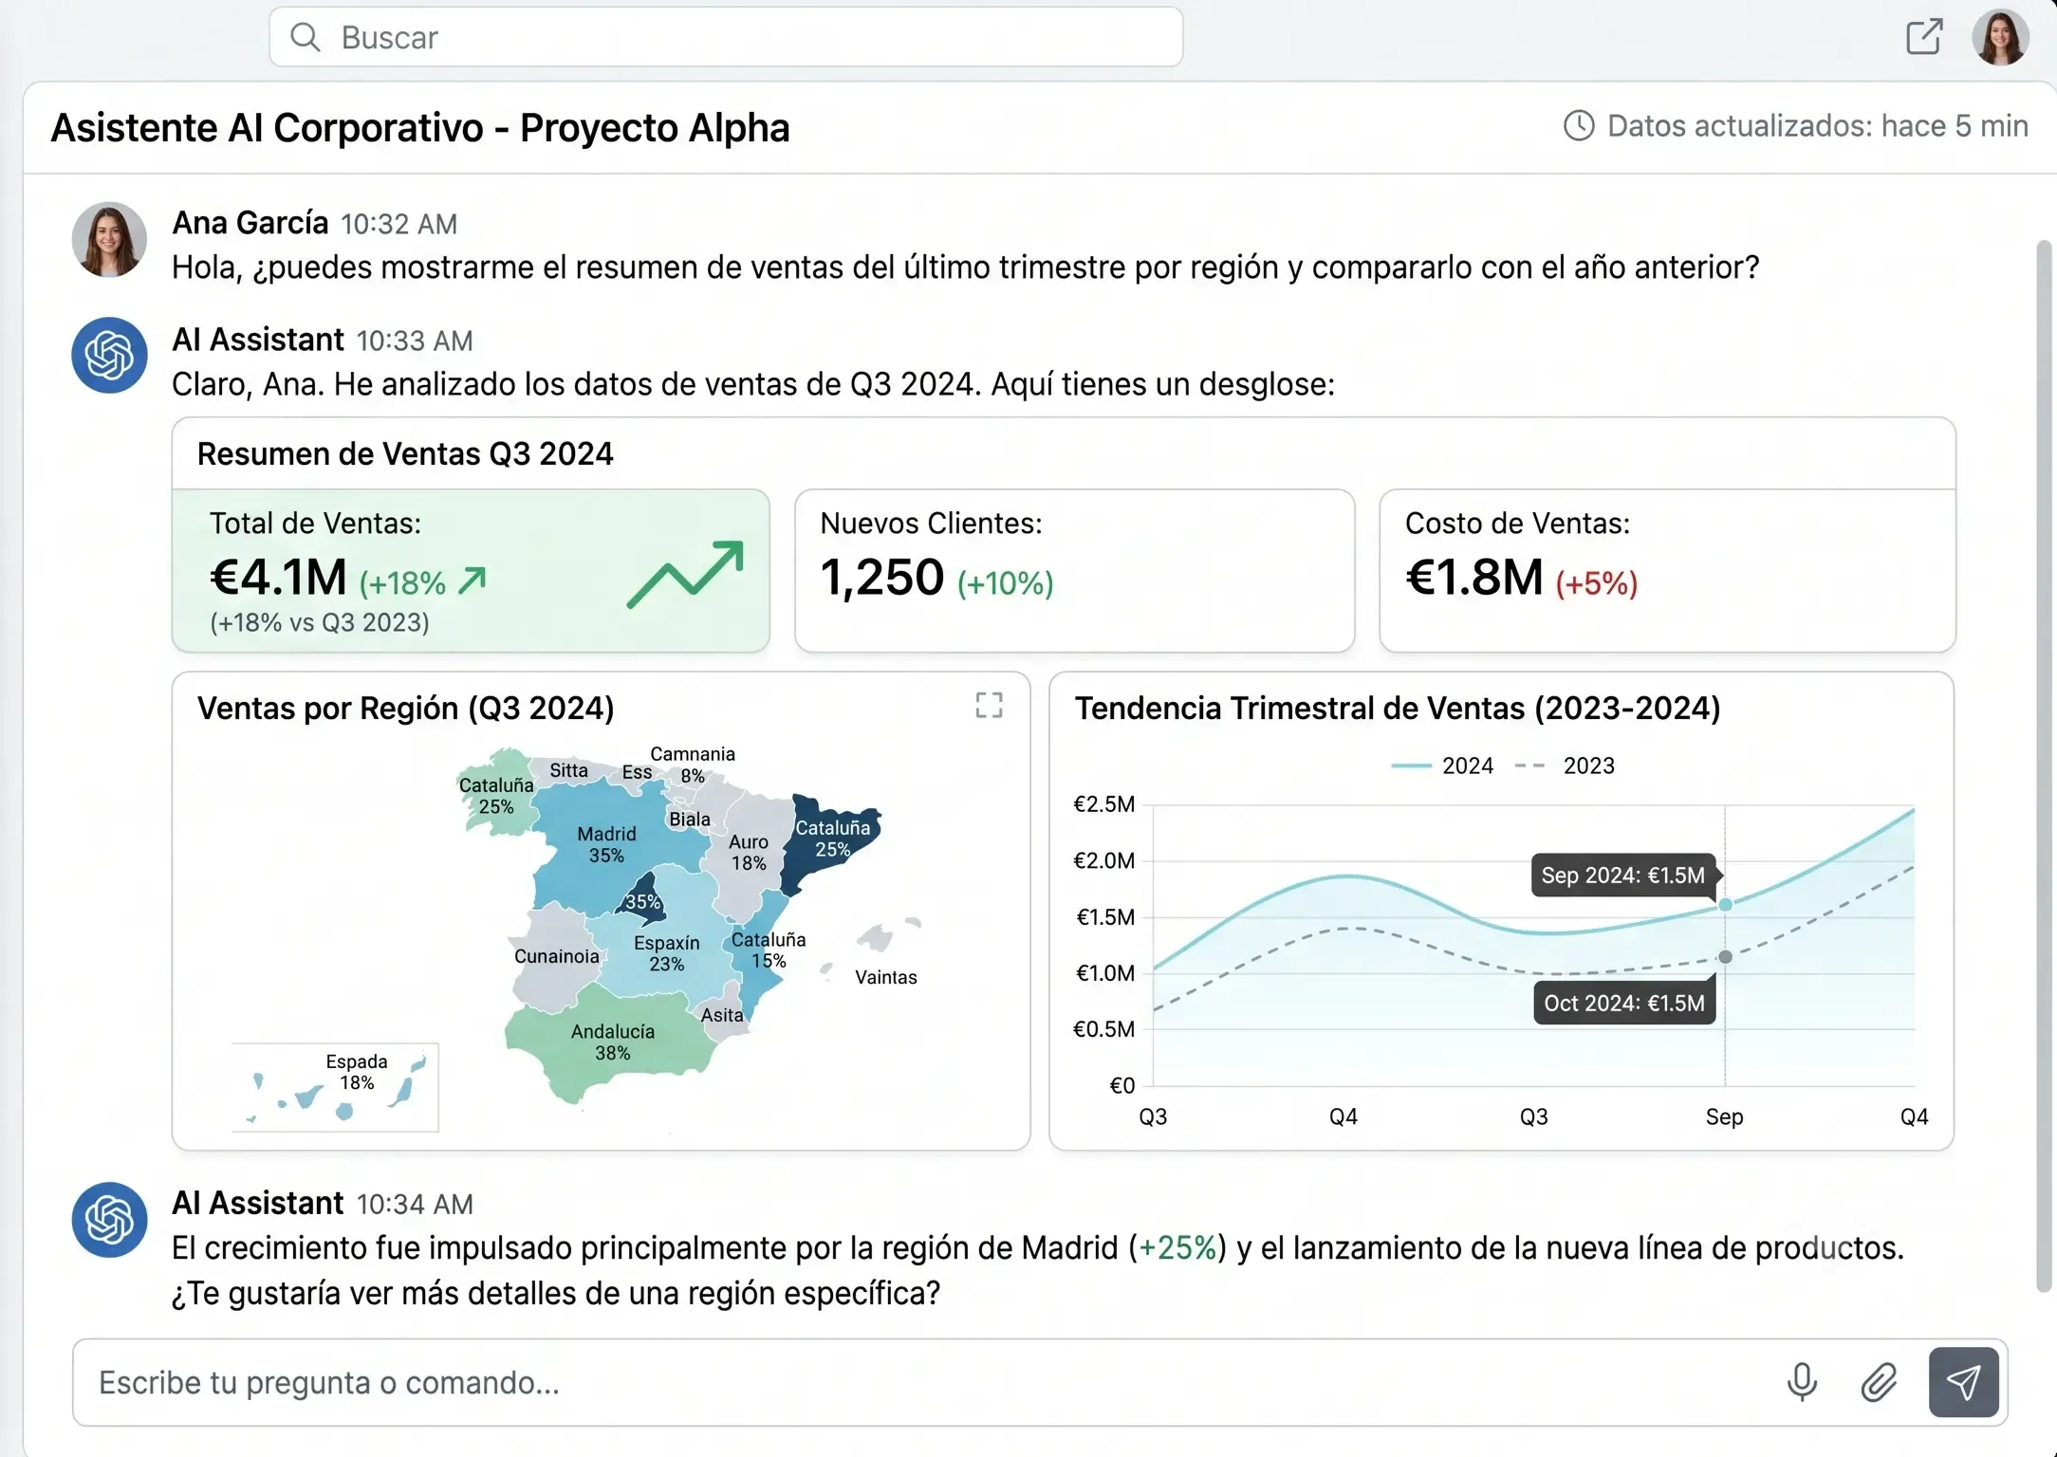Screen dimensions: 2057x1457
Task: Click the Camnania 8% region label
Action: pos(693,764)
